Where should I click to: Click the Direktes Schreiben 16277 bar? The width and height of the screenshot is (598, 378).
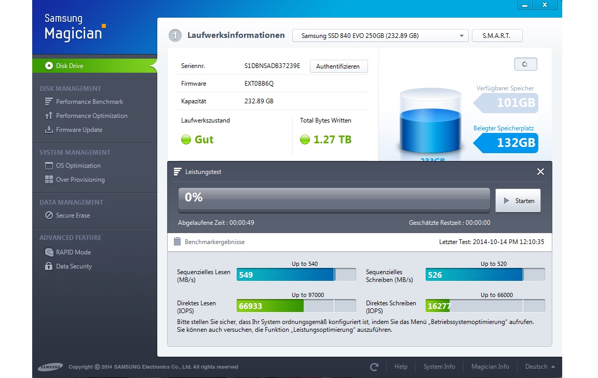[485, 306]
